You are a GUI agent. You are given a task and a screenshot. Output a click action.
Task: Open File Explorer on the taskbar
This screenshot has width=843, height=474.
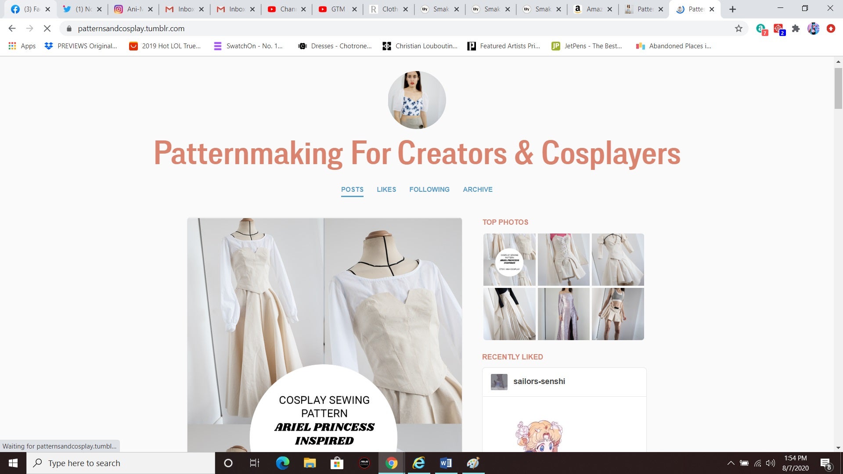coord(310,463)
